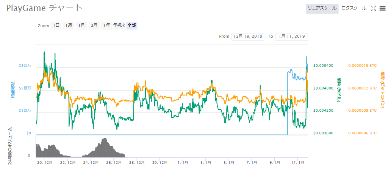Switch chart to ログスケール
Viewport: 391px width, 174px height.
click(x=353, y=8)
